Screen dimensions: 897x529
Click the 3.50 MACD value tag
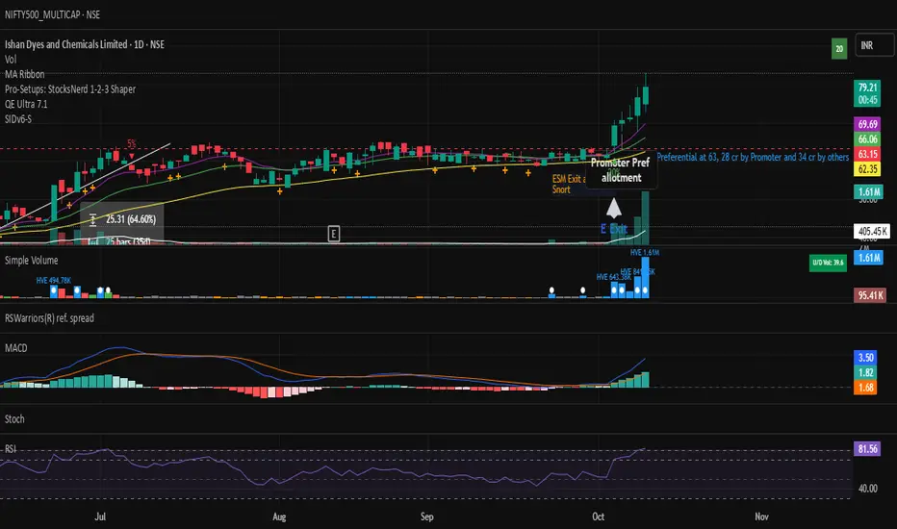point(865,358)
